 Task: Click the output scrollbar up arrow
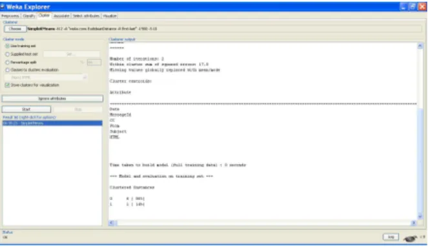420,46
